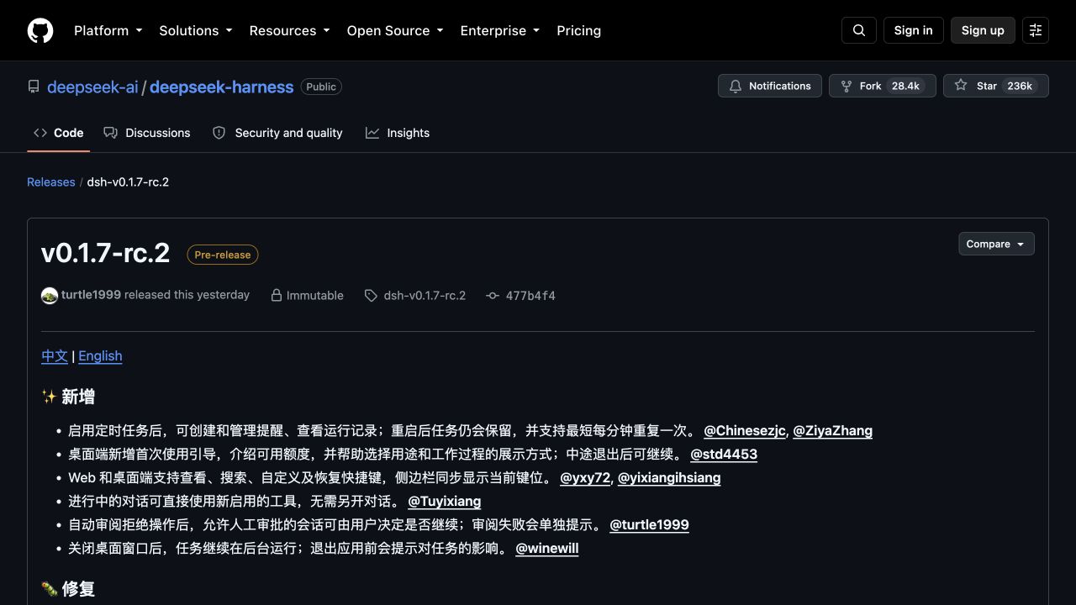The width and height of the screenshot is (1076, 605).
Task: Open the Pricing page
Action: coord(579,30)
